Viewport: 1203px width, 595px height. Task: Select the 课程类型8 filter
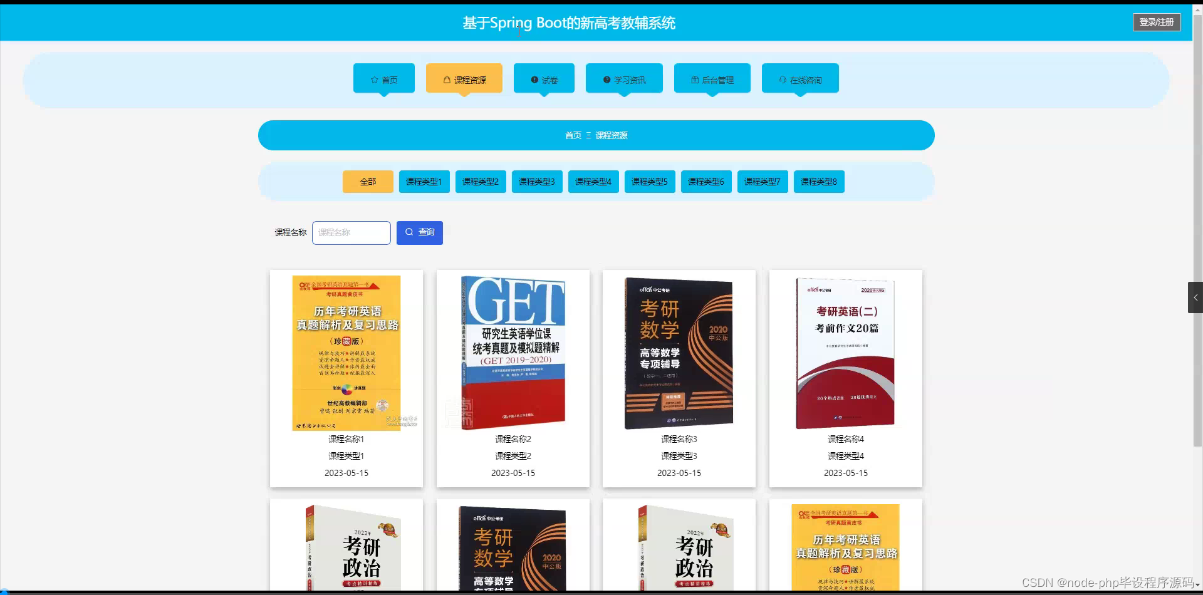[818, 181]
